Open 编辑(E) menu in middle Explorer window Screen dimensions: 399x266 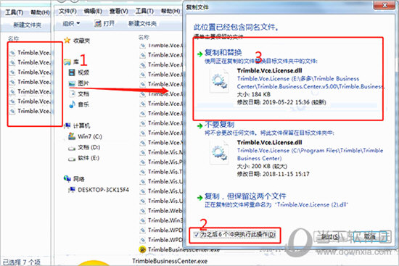[93, 11]
